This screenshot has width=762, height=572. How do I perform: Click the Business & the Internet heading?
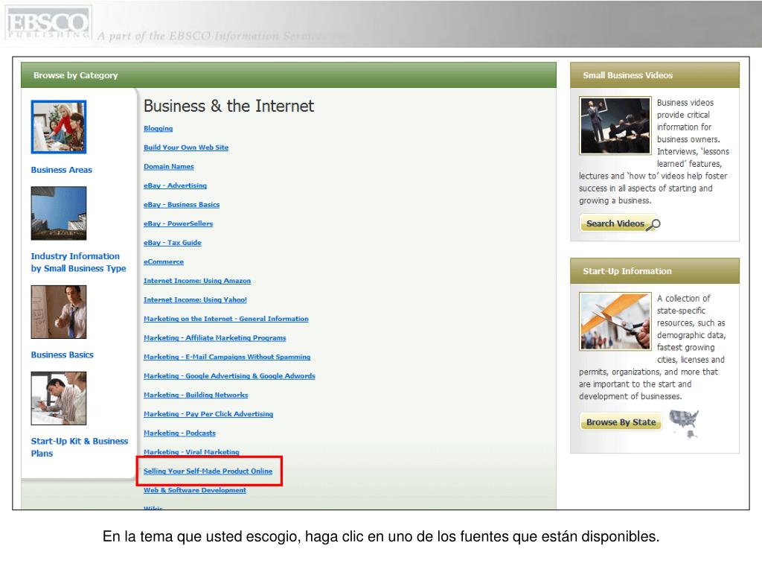228,106
